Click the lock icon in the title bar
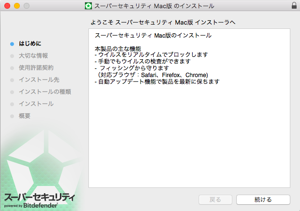This screenshot has height=211, width=300. point(294,5)
